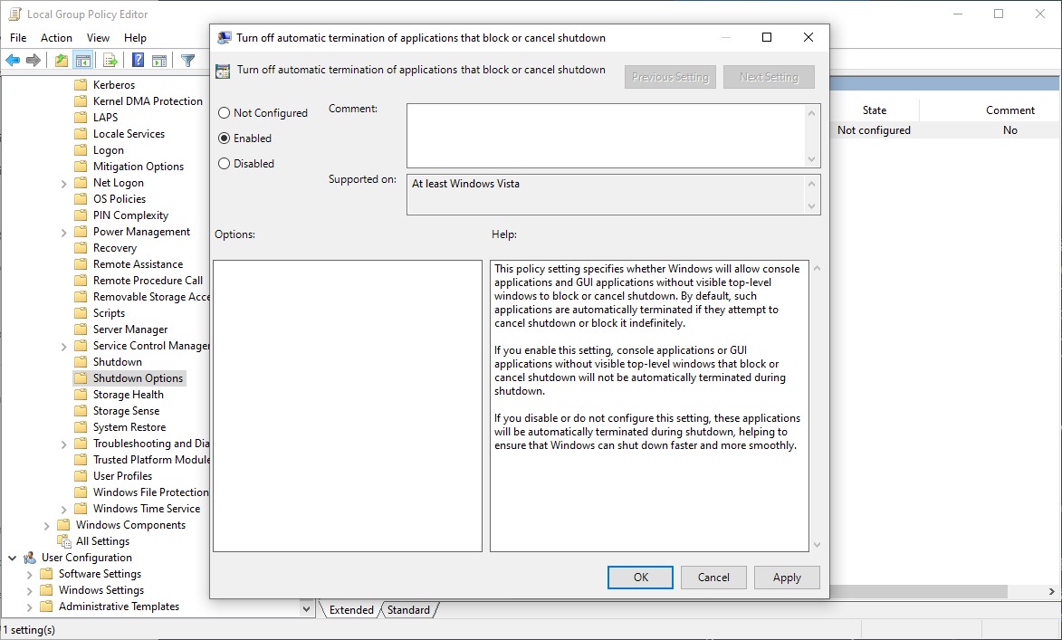This screenshot has height=640, width=1062.
Task: Click the Recovery folder icon
Action: pyautogui.click(x=81, y=248)
